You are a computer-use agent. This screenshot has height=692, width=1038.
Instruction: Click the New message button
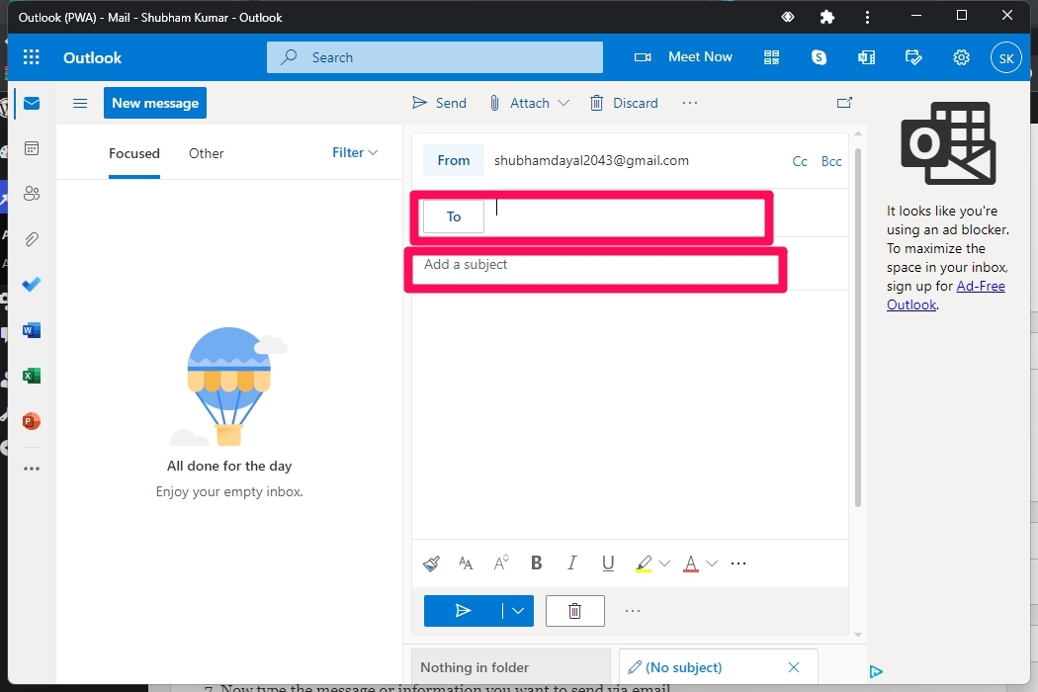(x=155, y=103)
